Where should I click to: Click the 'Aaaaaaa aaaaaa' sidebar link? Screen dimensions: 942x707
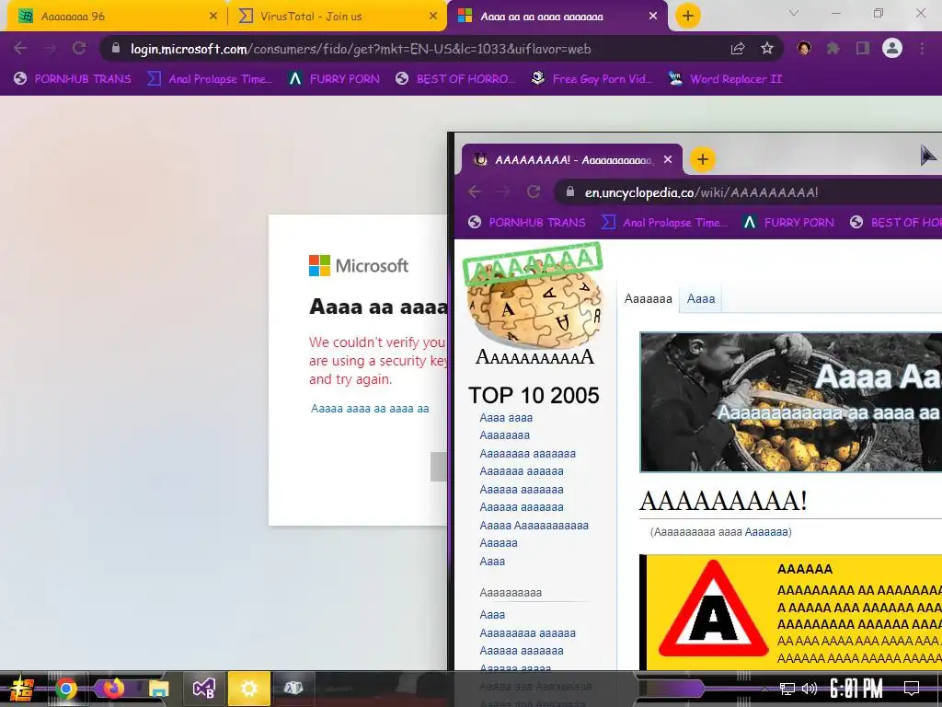(x=522, y=471)
